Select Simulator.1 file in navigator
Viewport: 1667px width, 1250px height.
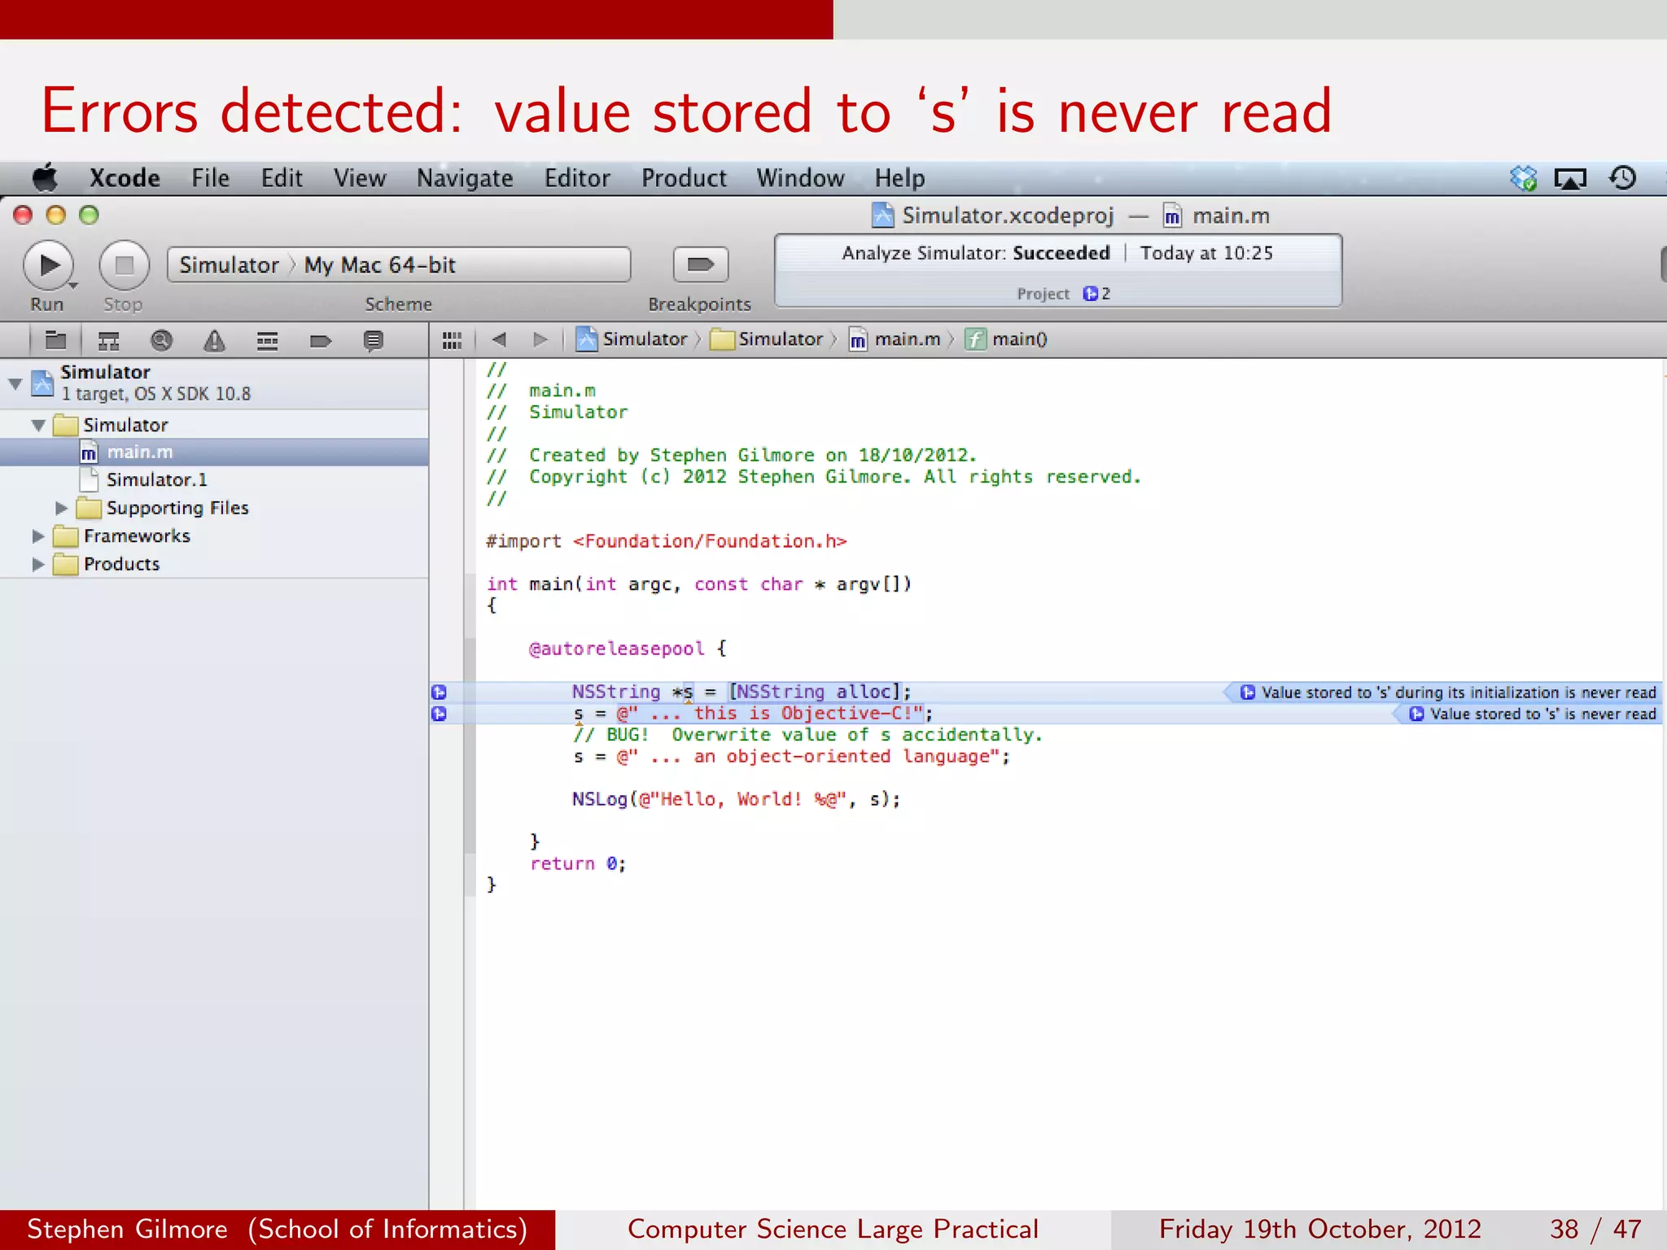pos(214,480)
